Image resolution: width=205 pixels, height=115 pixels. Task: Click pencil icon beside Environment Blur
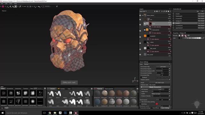(x=169, y=75)
